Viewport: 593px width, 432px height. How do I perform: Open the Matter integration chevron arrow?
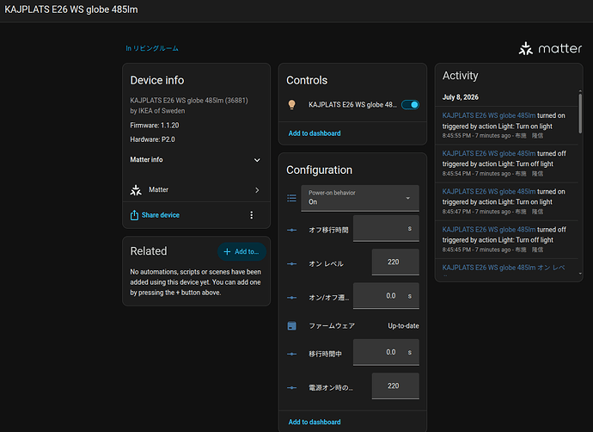257,190
